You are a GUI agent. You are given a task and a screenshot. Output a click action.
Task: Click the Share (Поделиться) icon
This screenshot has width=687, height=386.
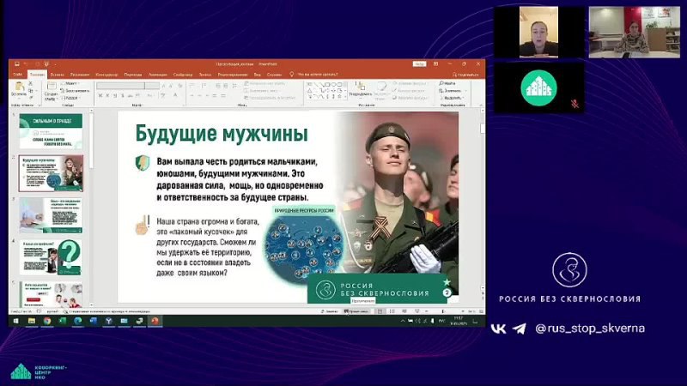click(x=455, y=75)
